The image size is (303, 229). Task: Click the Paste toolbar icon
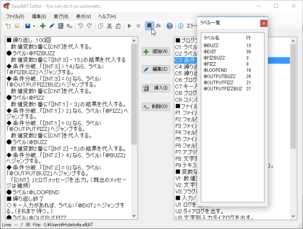[x=118, y=26]
